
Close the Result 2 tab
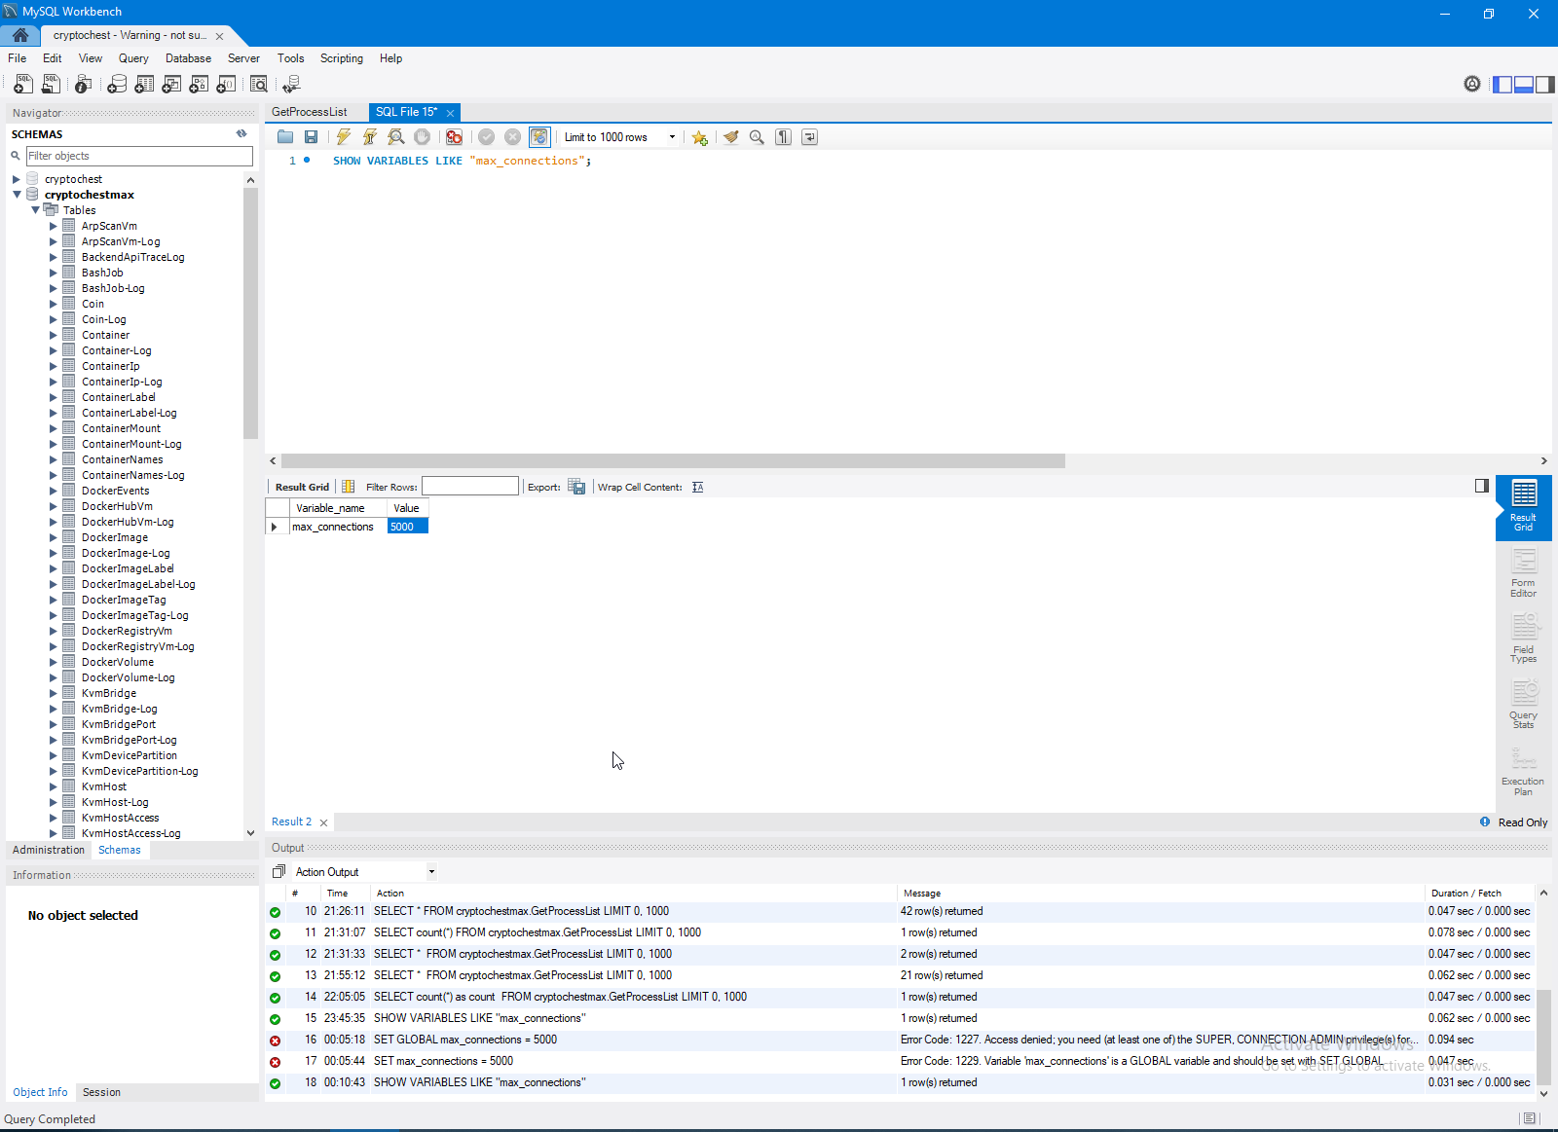tap(324, 822)
